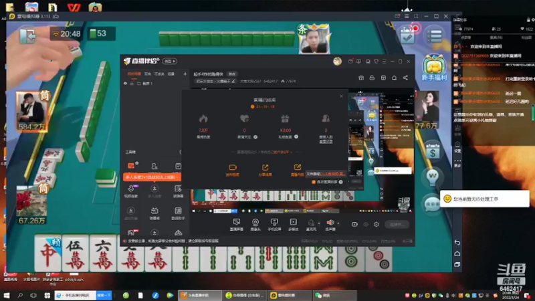Close the 直播已结束 summary dialog

click(x=341, y=96)
